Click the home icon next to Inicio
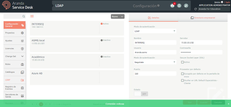This screenshot has width=231, height=107. coord(222,2)
